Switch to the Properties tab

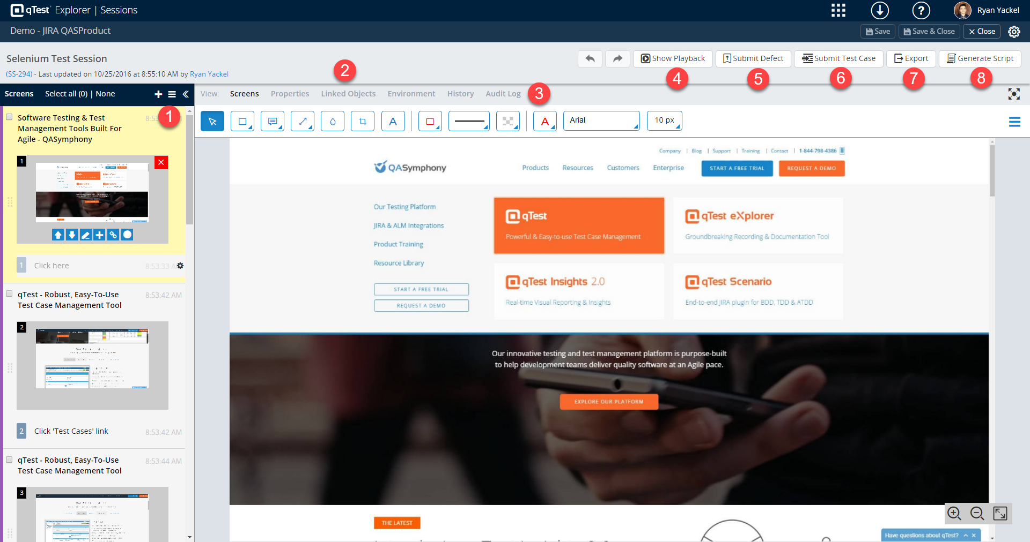290,94
